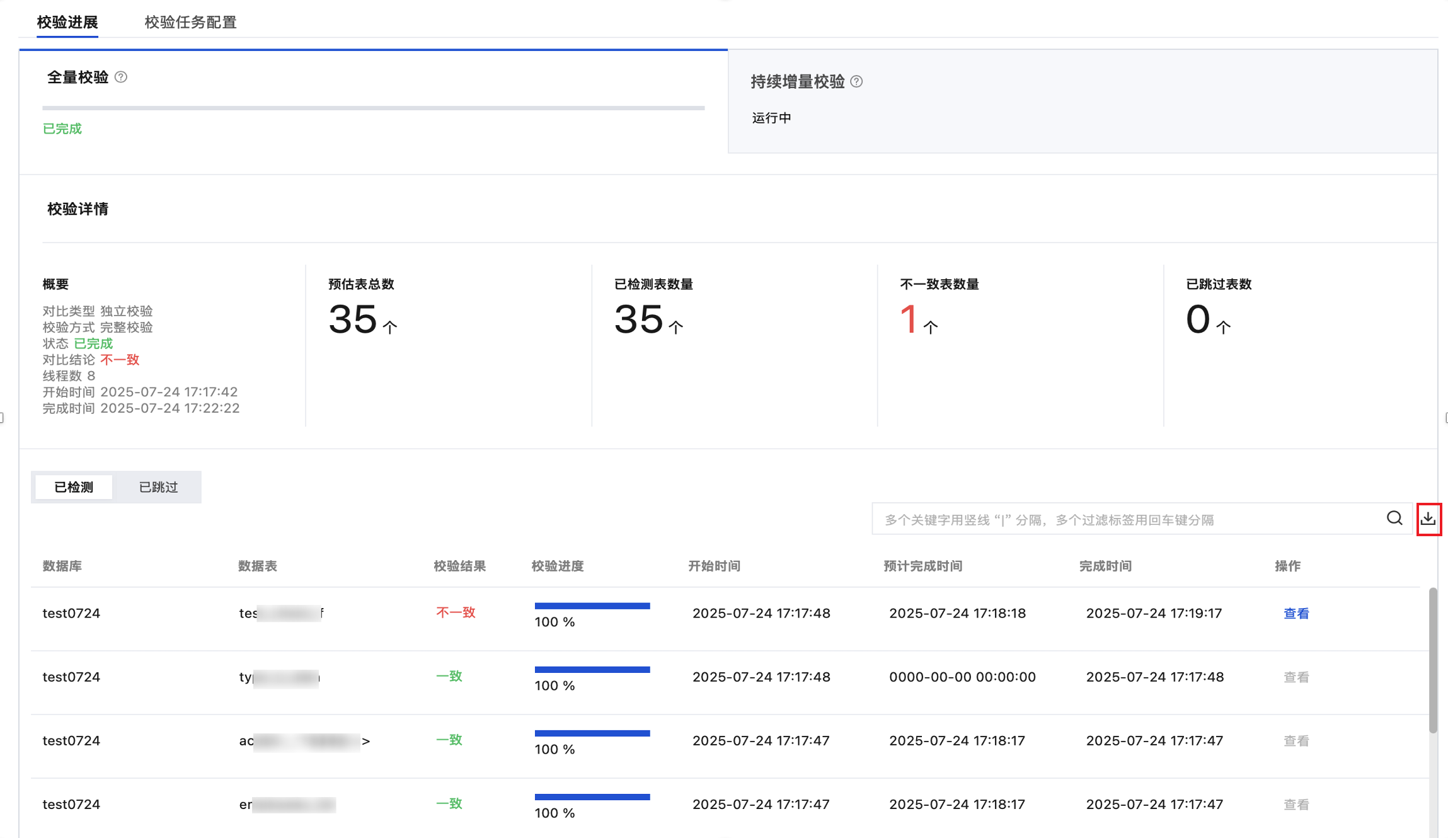The width and height of the screenshot is (1448, 838).
Task: Click the download results icon
Action: coord(1428,519)
